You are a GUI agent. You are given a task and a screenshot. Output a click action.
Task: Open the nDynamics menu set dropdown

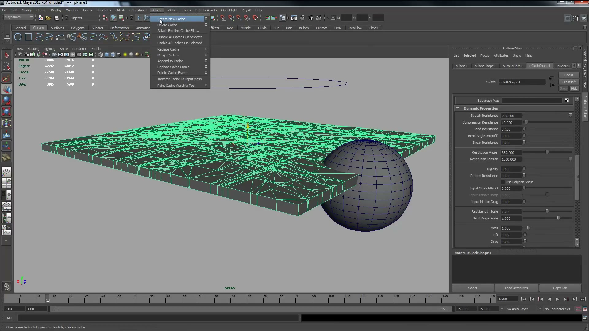[x=18, y=17]
